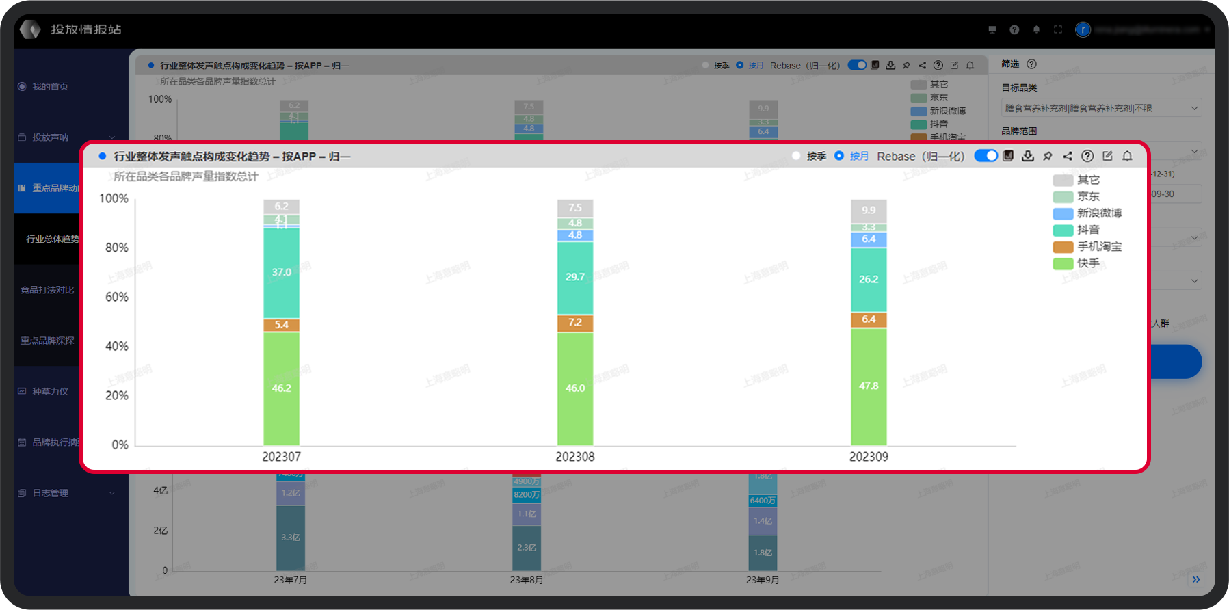This screenshot has height=610, width=1229.
Task: Toggle 新浪微博 legend in enlarged chart
Action: coord(1087,213)
